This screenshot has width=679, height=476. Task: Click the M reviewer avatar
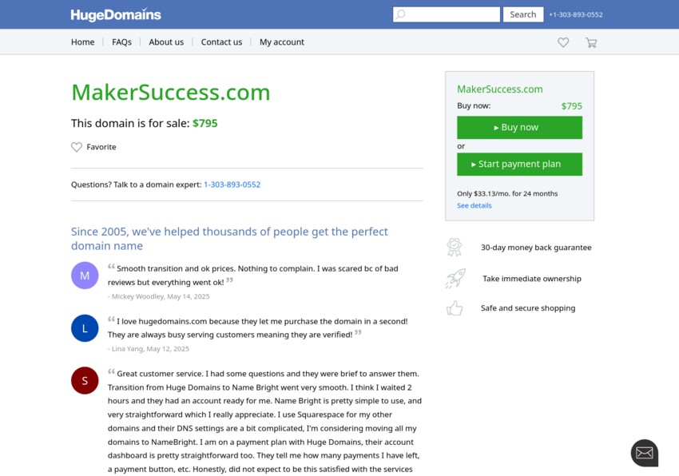(x=85, y=276)
